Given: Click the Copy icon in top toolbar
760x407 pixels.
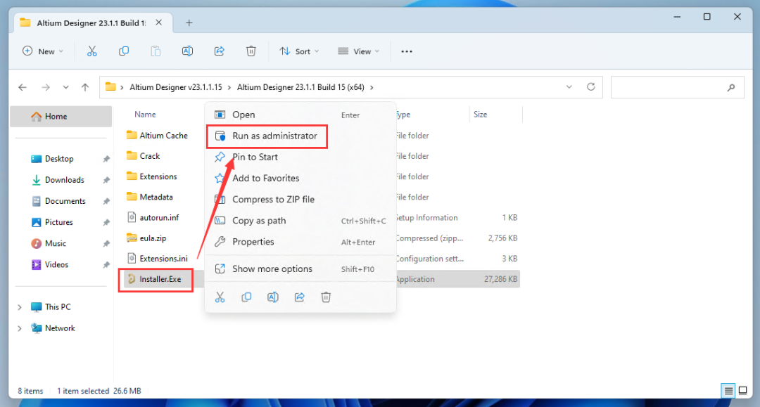Looking at the screenshot, I should [124, 51].
